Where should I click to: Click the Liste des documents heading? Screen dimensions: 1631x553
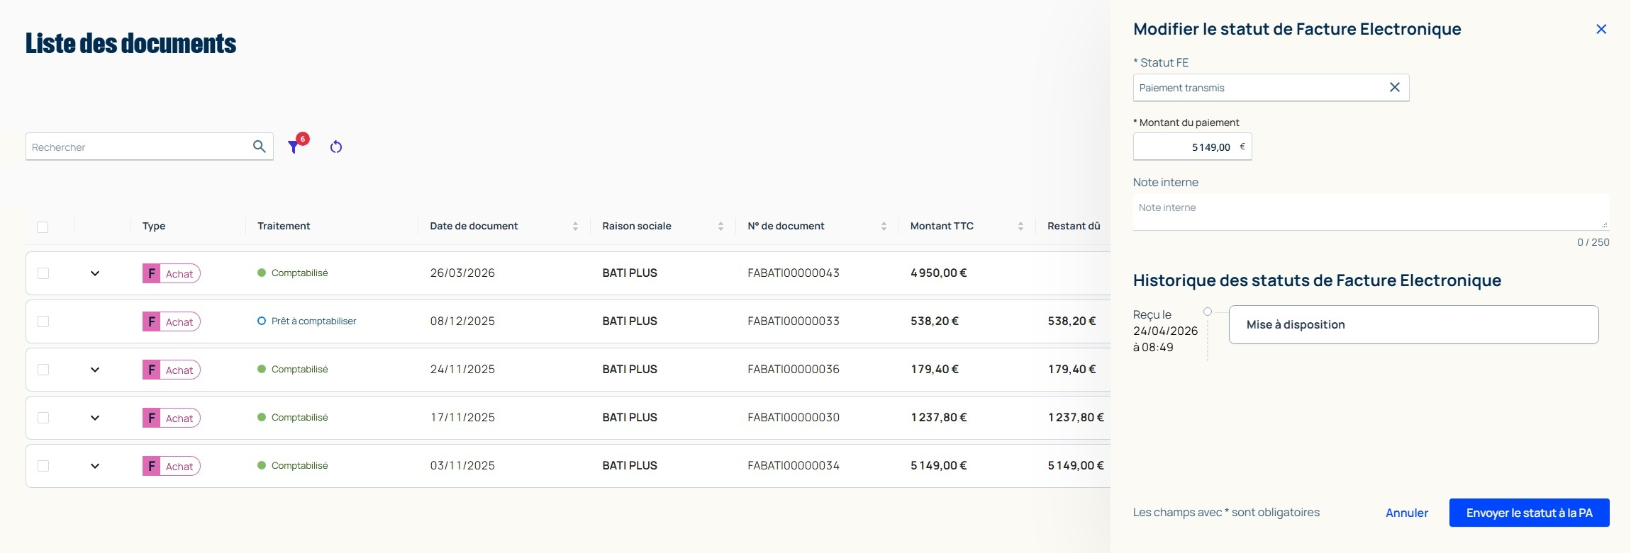coord(131,43)
